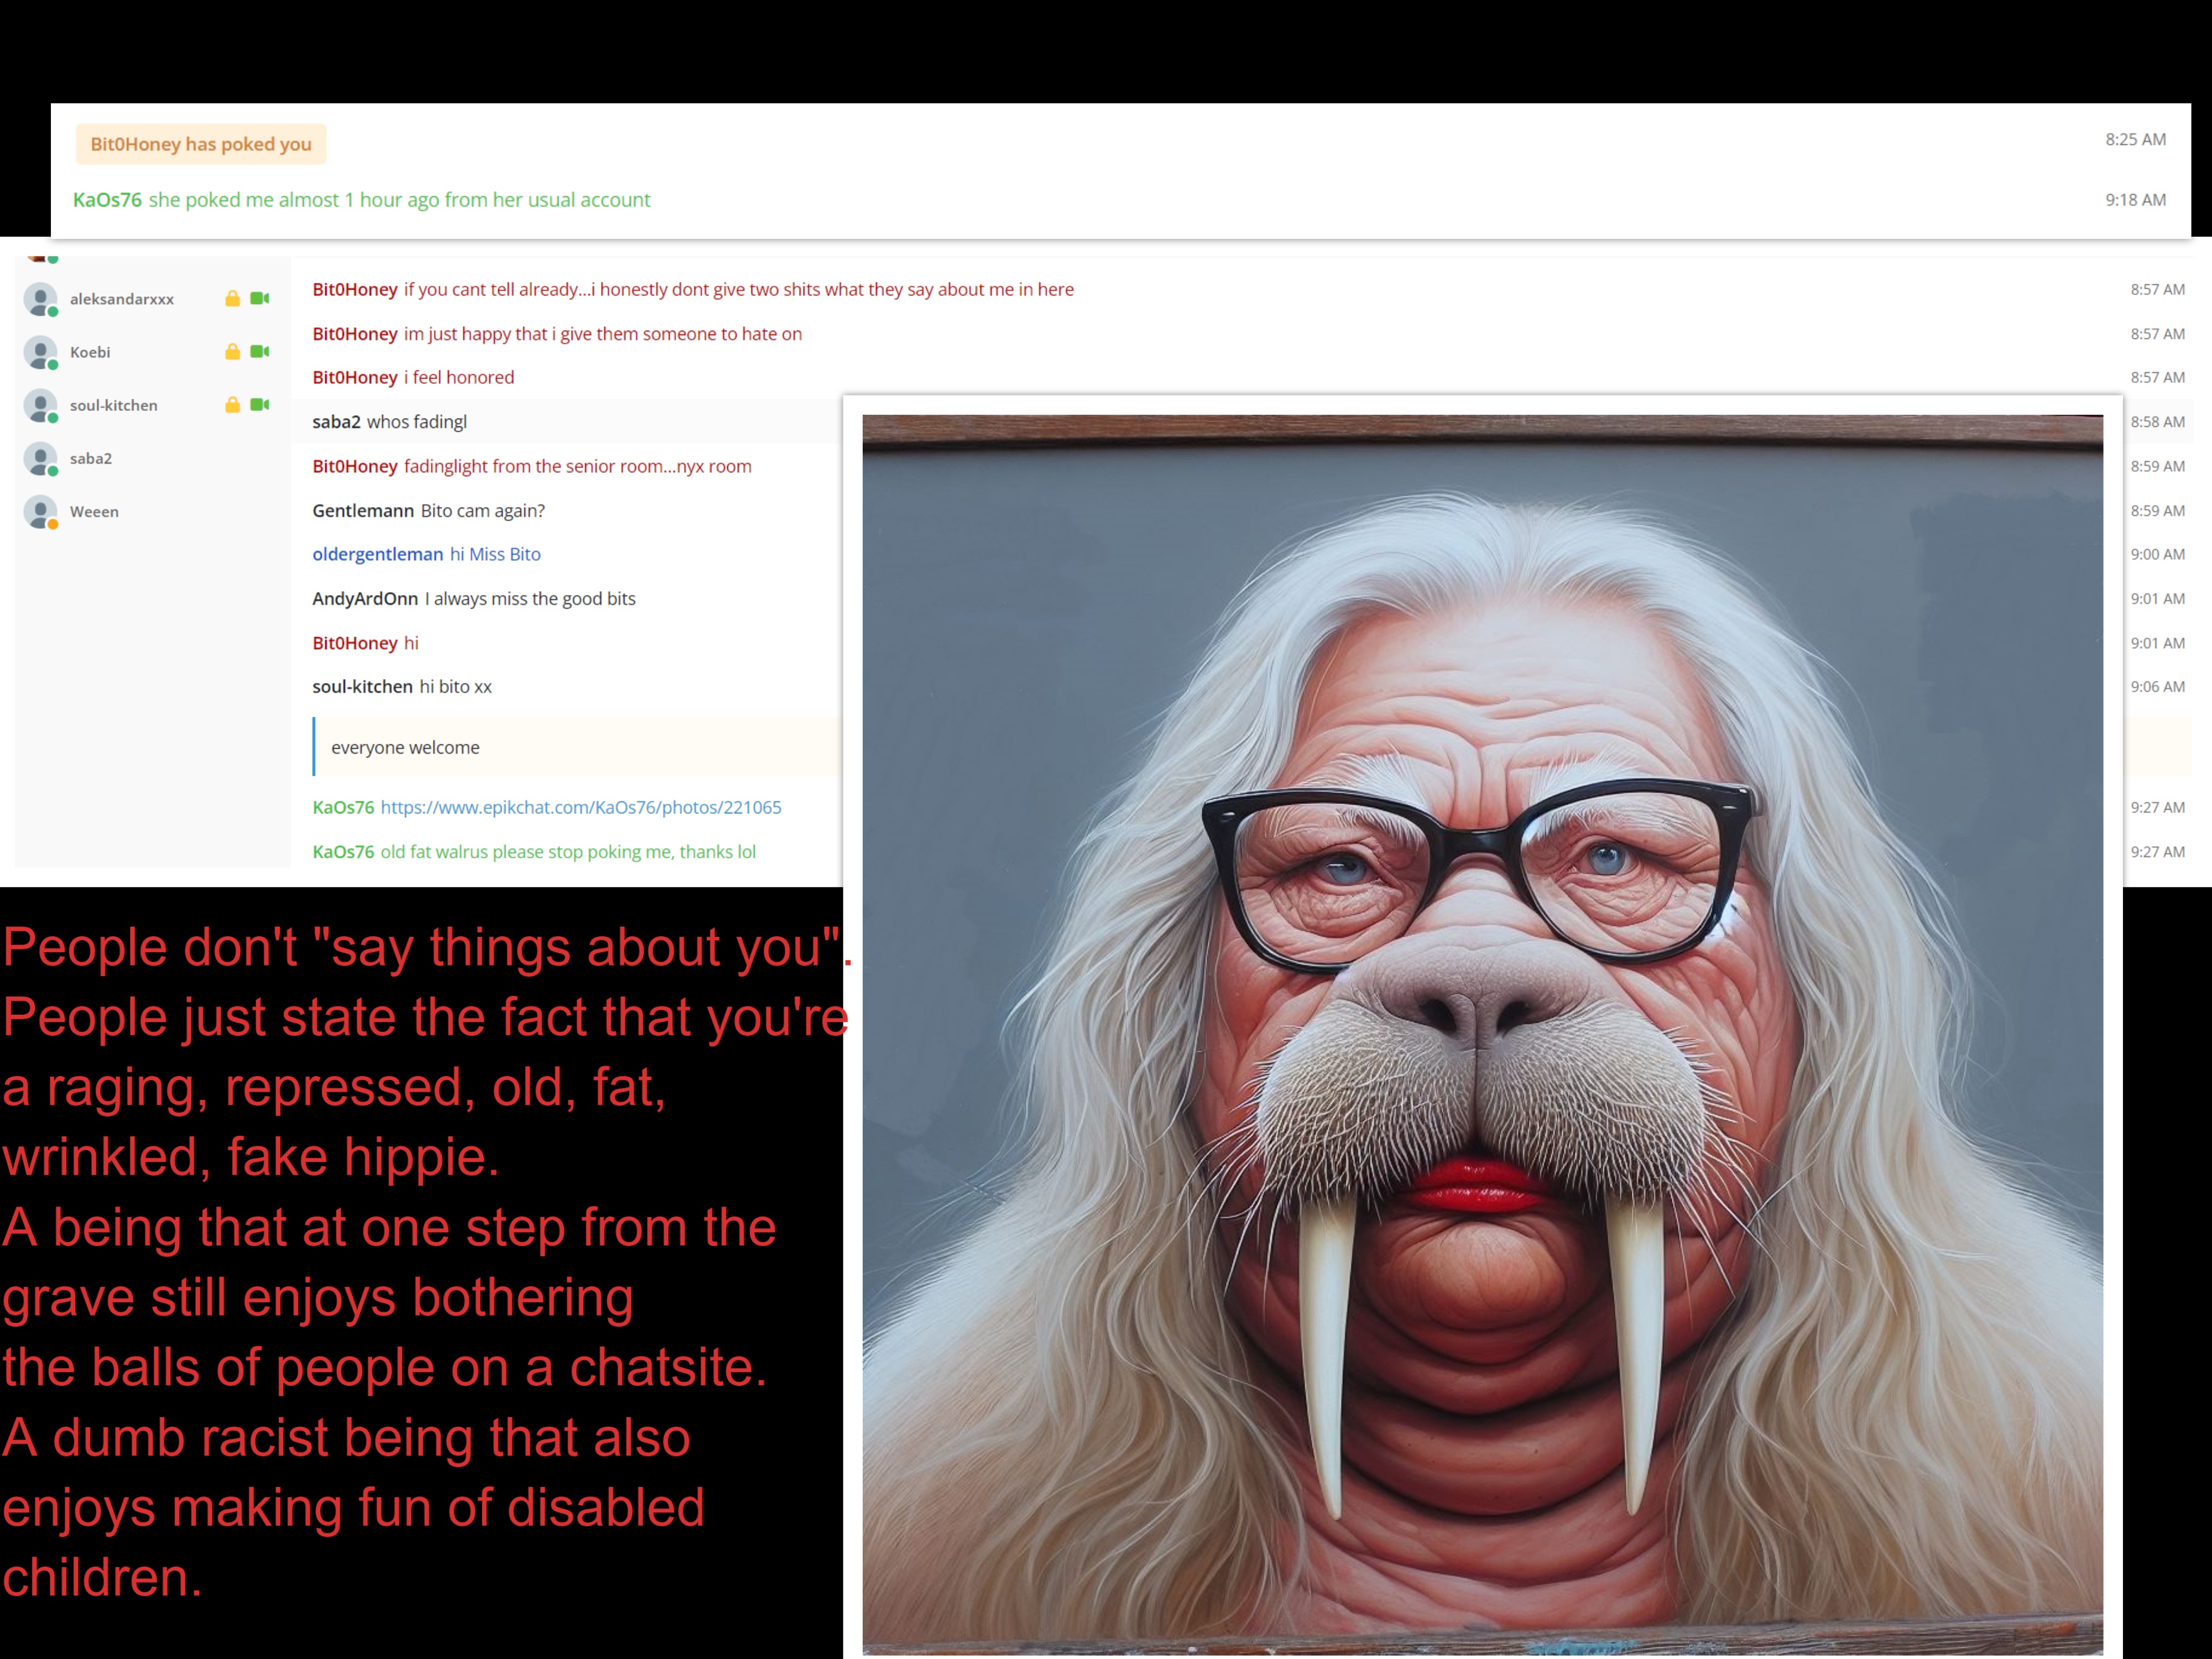Viewport: 2212px width, 1659px height.
Task: Click Weeen's avatar in user list
Action: tap(41, 511)
